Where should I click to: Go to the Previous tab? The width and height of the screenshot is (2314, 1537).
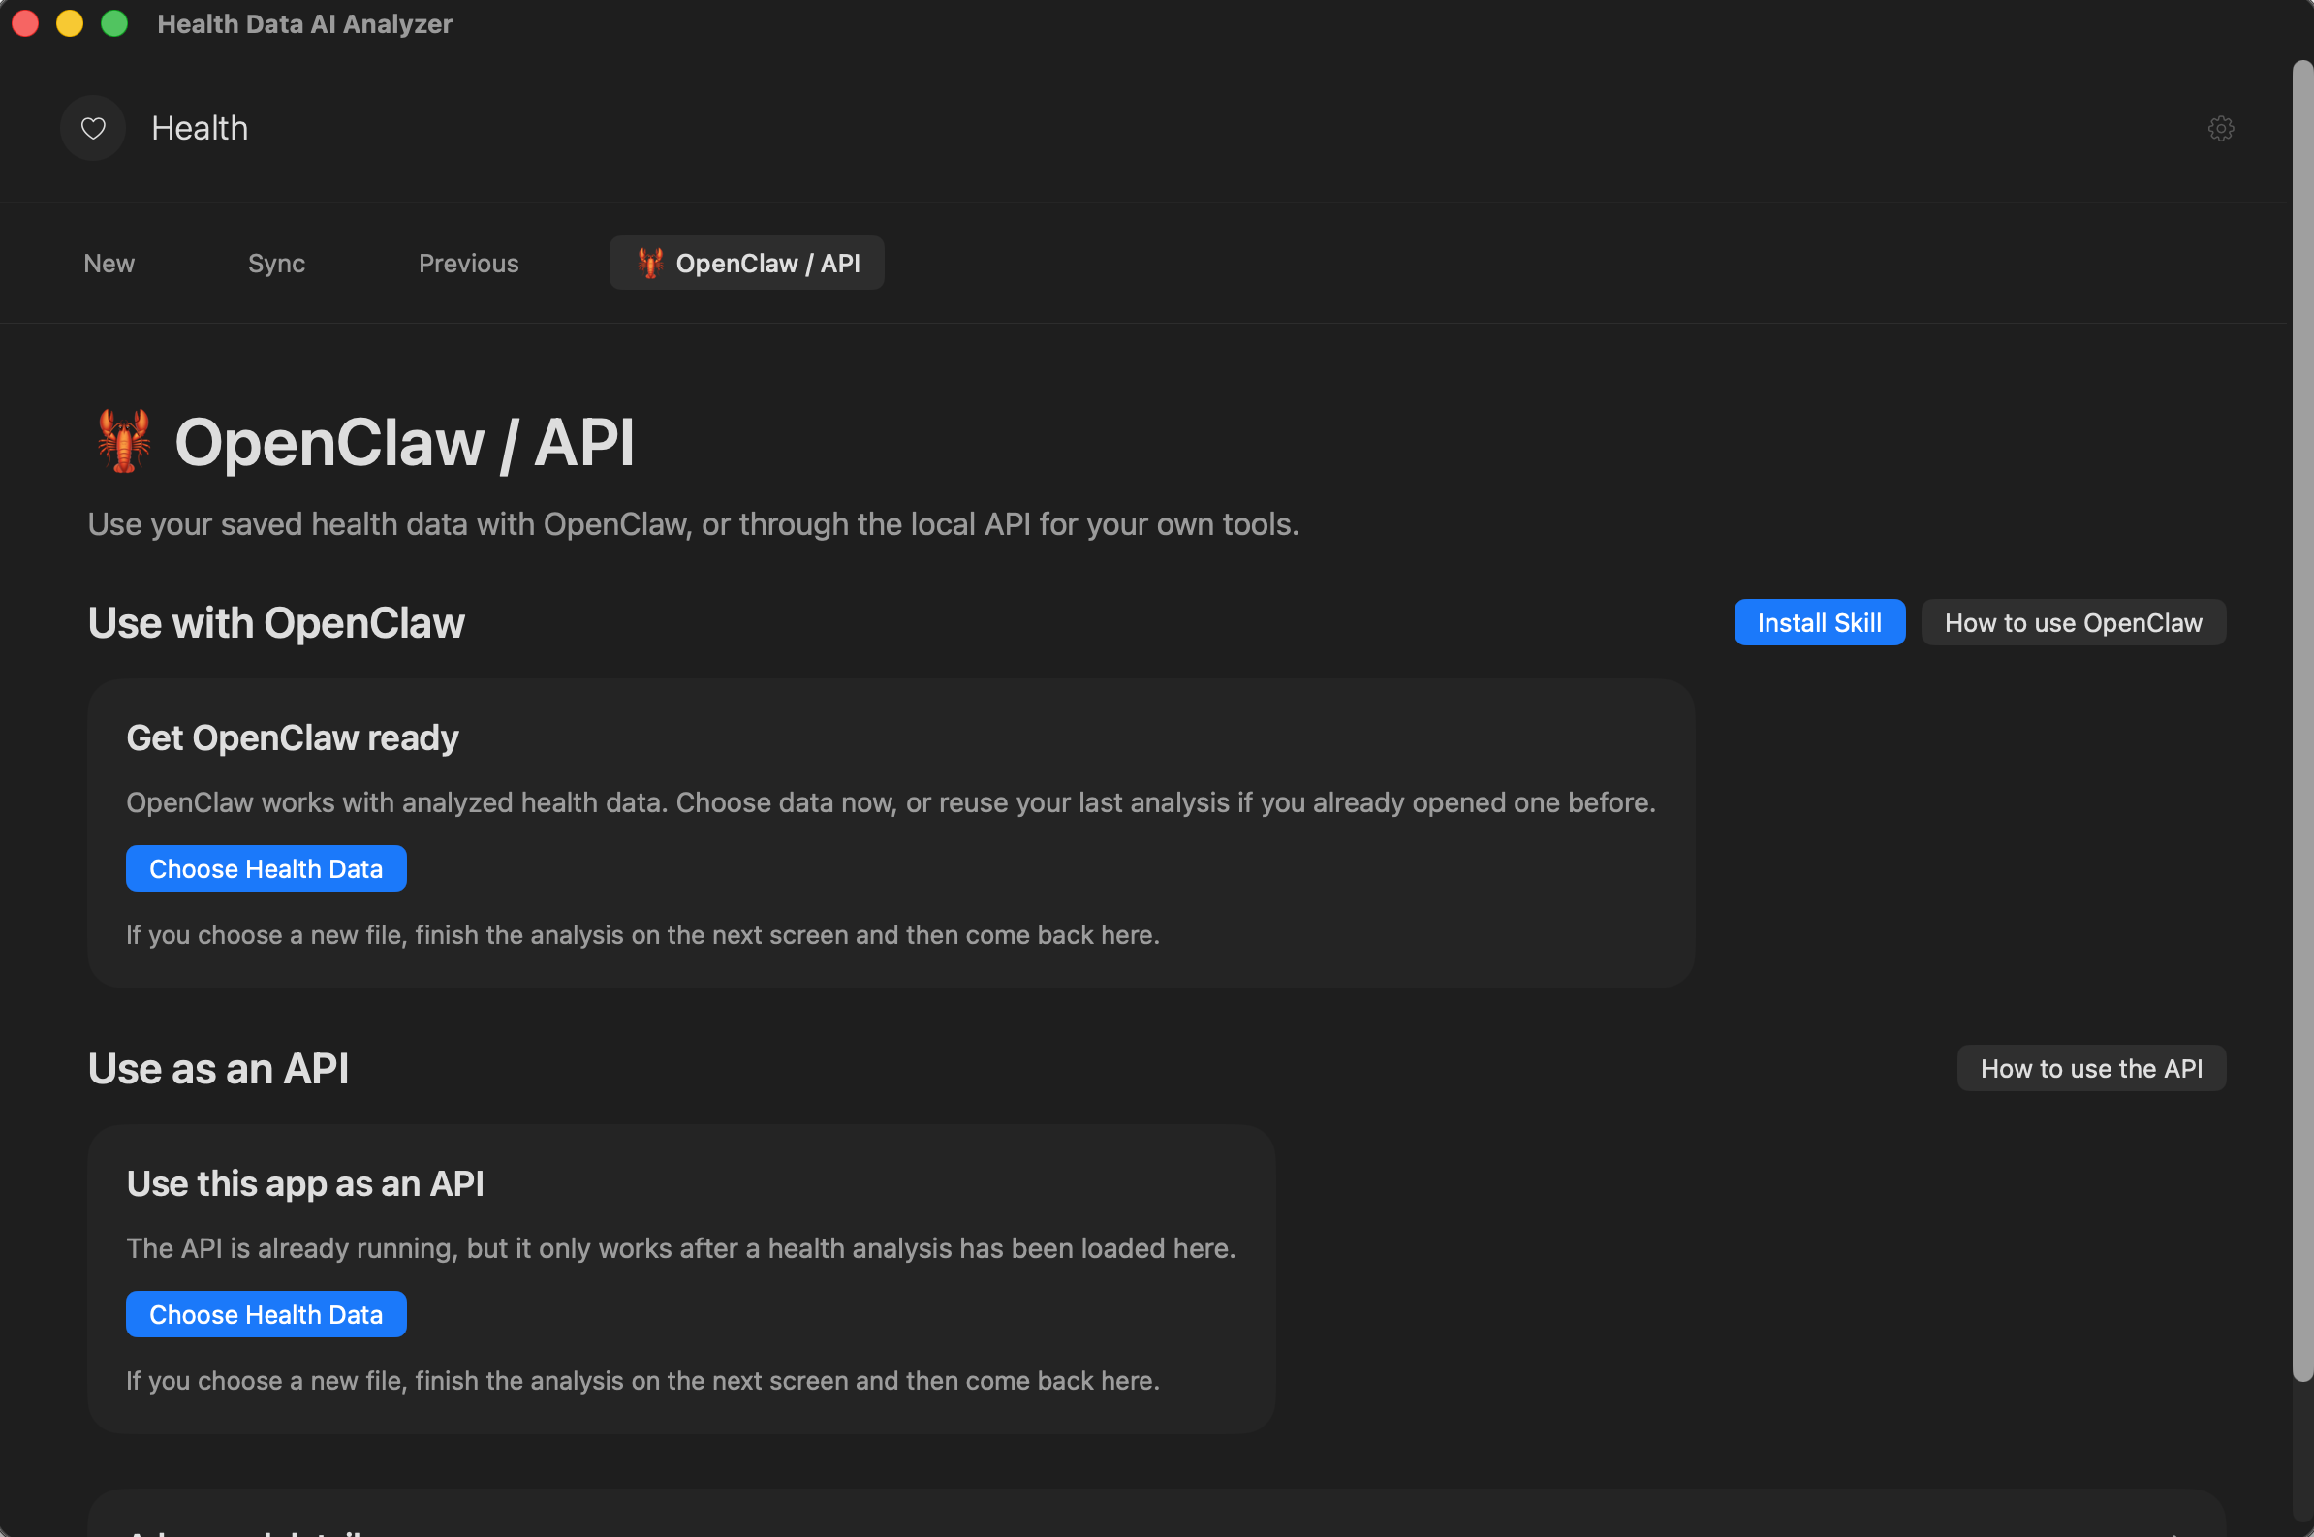468,263
